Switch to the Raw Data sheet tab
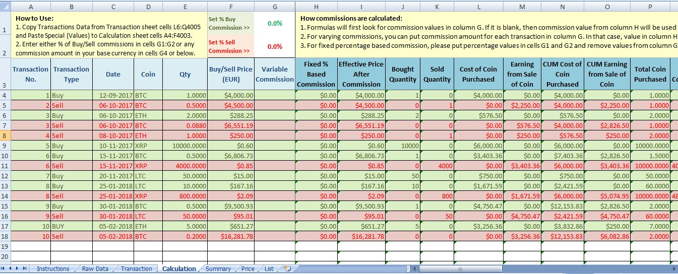The image size is (678, 274). (x=95, y=269)
